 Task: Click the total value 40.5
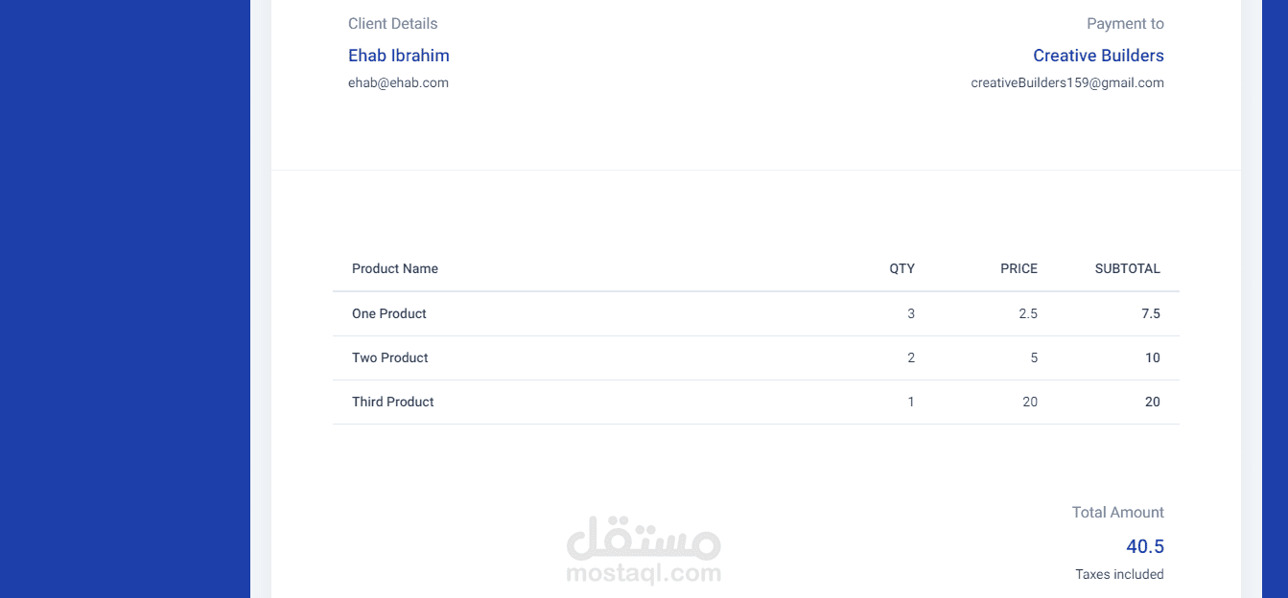[x=1145, y=546]
